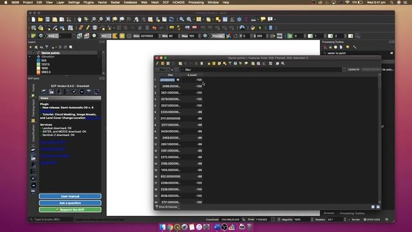Open the Vector menu
The height and width of the screenshot is (232, 412).
(x=102, y=3)
